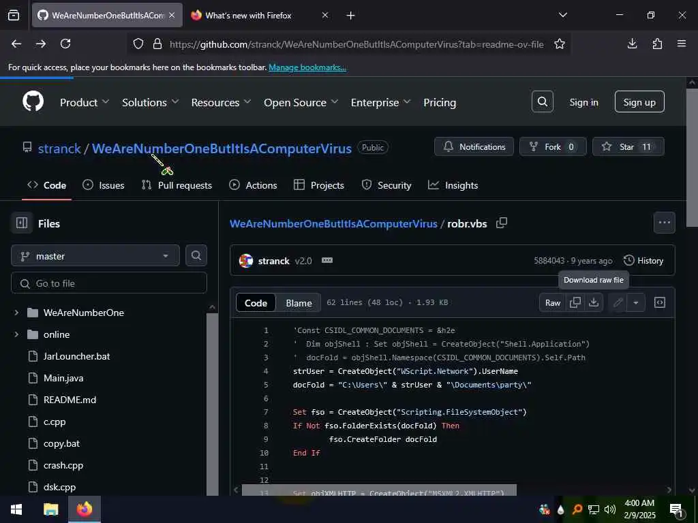Screen dimensions: 698x523
Task: Click the Go to file field
Action: tap(108, 283)
